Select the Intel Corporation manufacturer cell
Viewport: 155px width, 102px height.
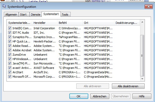[x=44, y=28]
